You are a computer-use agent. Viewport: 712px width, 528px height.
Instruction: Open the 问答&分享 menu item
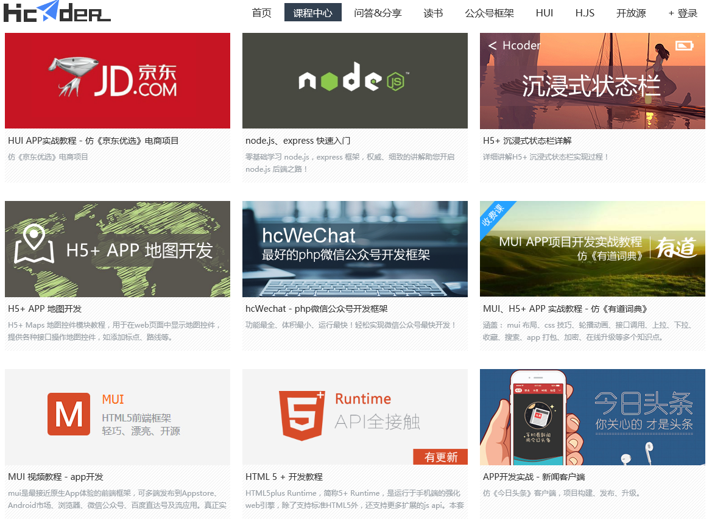(x=378, y=13)
